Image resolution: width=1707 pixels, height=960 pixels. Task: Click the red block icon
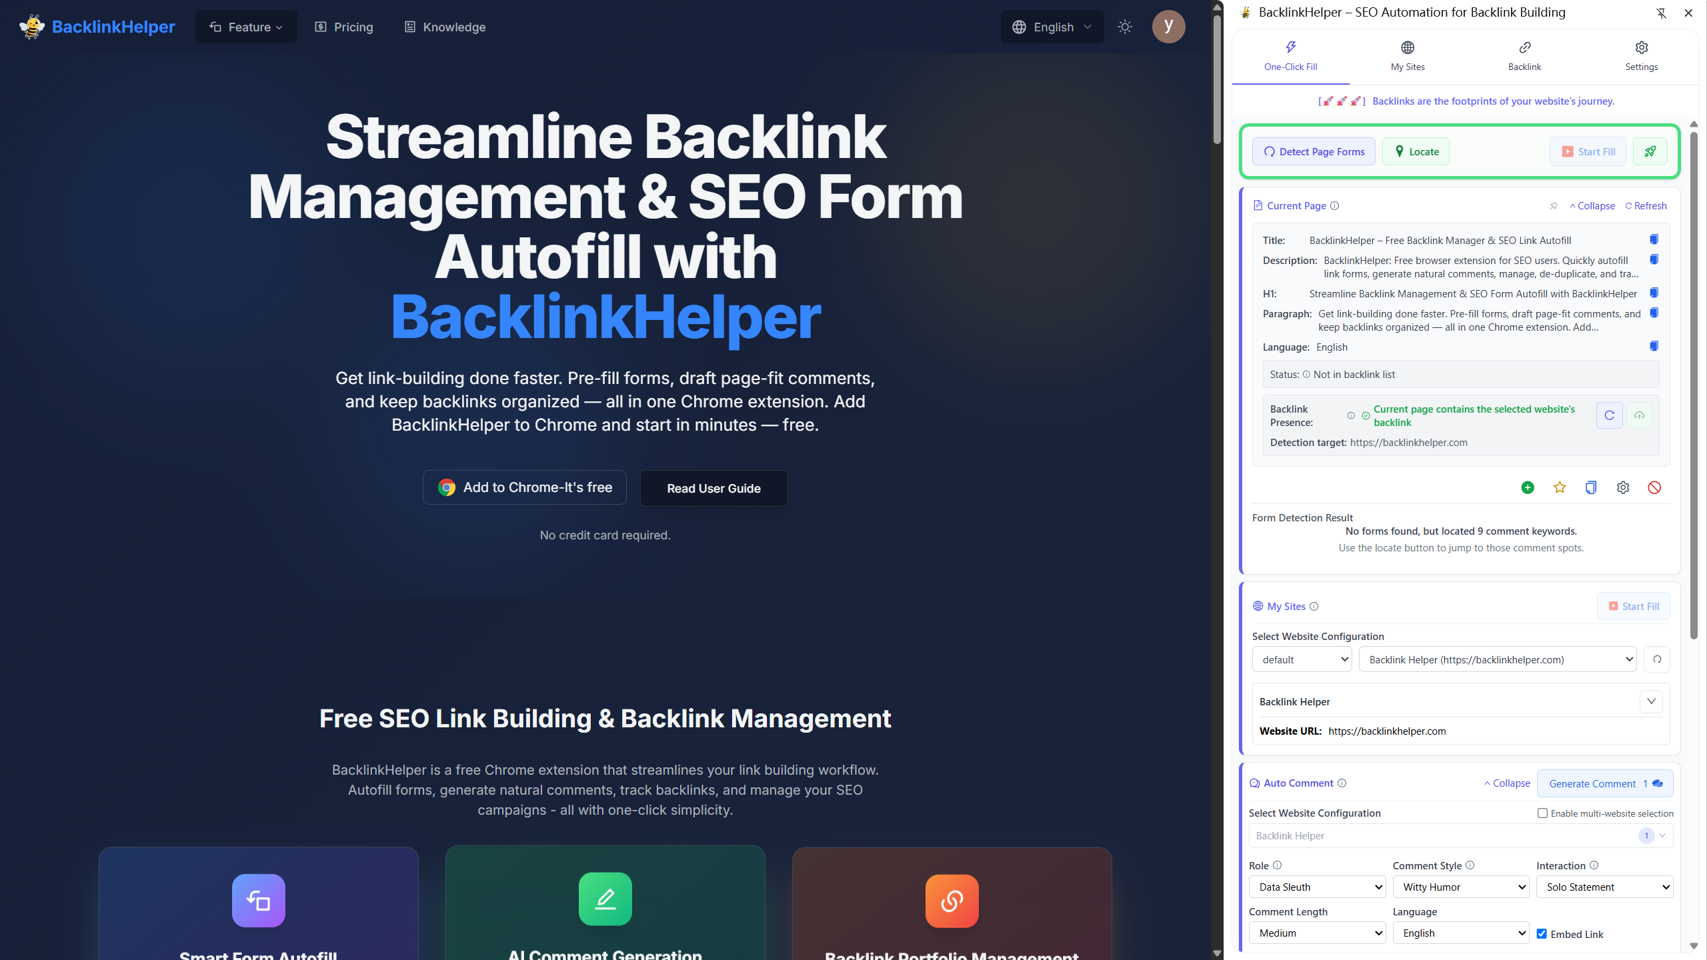(x=1656, y=487)
